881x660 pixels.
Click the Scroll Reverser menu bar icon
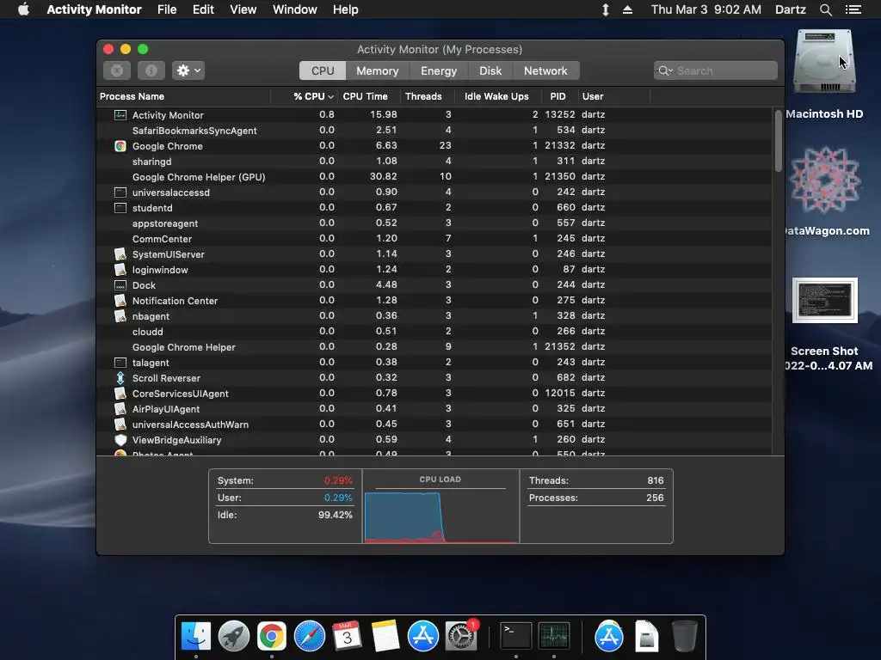click(606, 9)
